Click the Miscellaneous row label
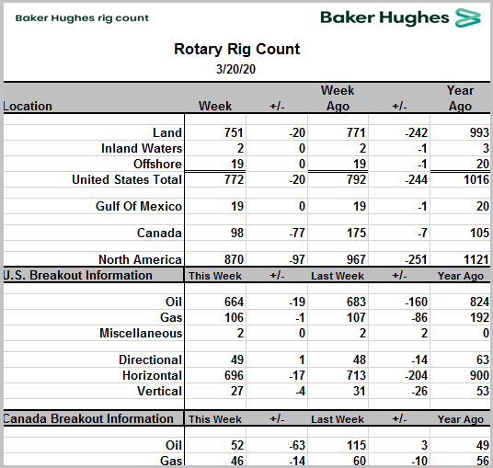Viewport: 493px width, 468px height. (141, 333)
